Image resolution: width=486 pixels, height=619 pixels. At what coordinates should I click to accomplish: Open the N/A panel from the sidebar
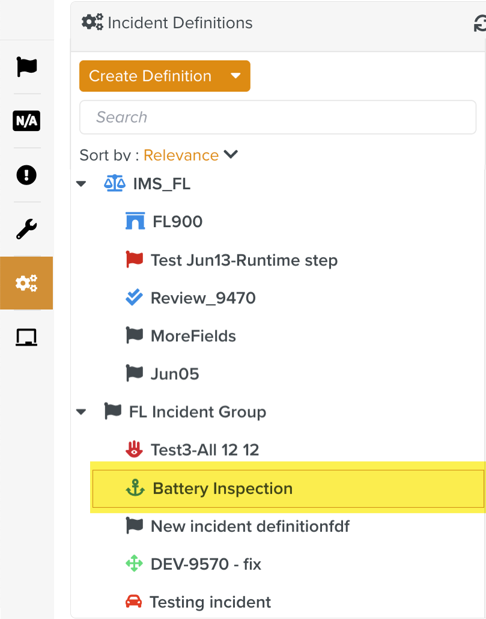click(26, 121)
